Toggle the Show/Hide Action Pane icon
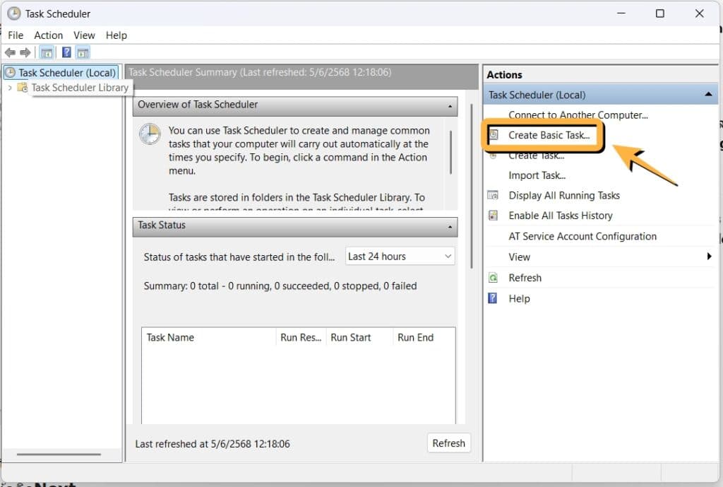Viewport: 723px width, 487px height. tap(83, 52)
